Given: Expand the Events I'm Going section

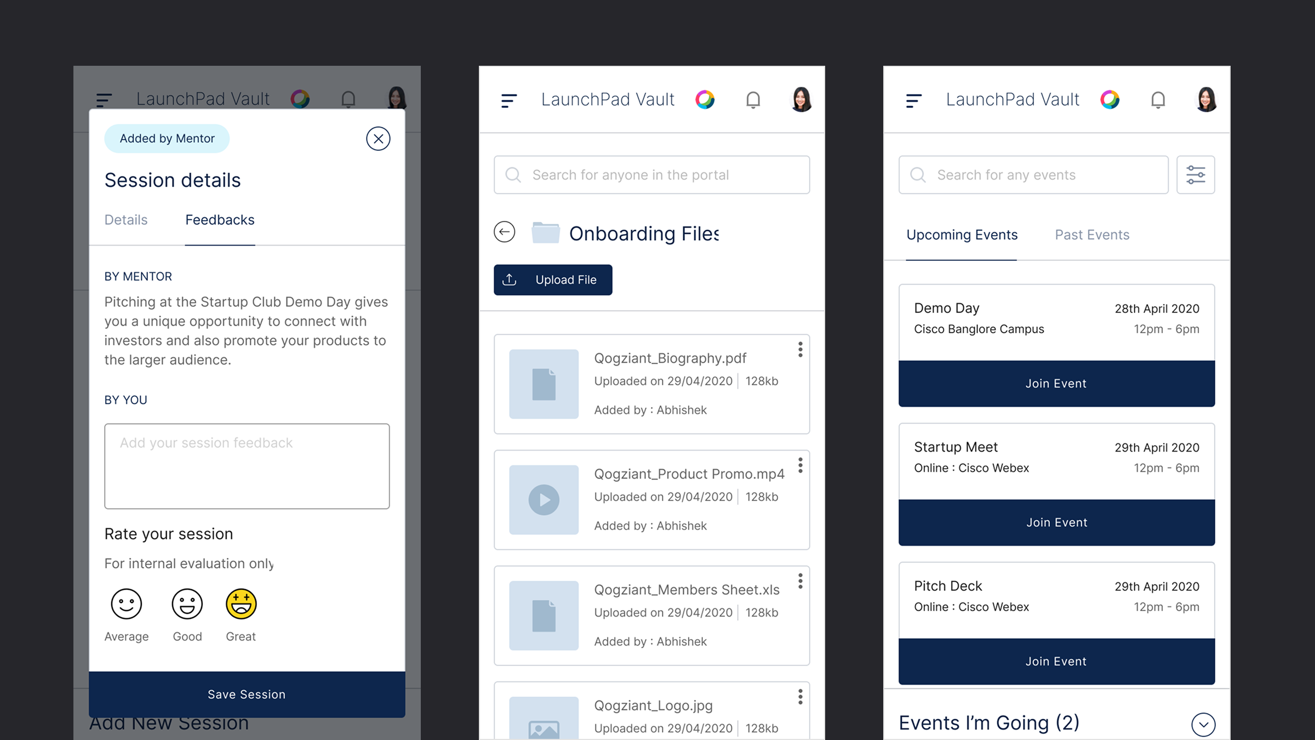Looking at the screenshot, I should pos(1203,725).
